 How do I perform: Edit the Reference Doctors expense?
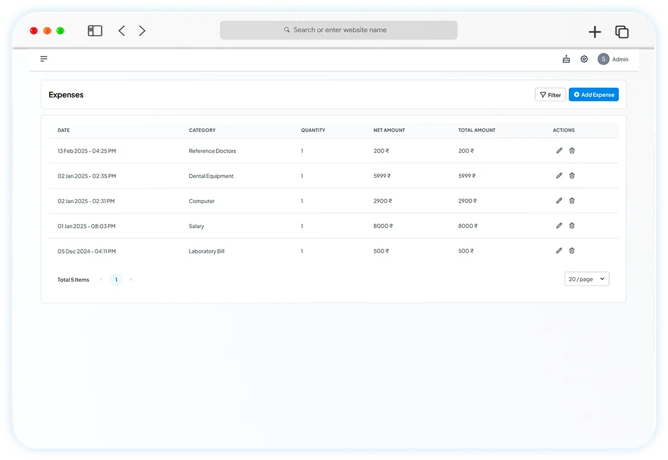pyautogui.click(x=559, y=151)
